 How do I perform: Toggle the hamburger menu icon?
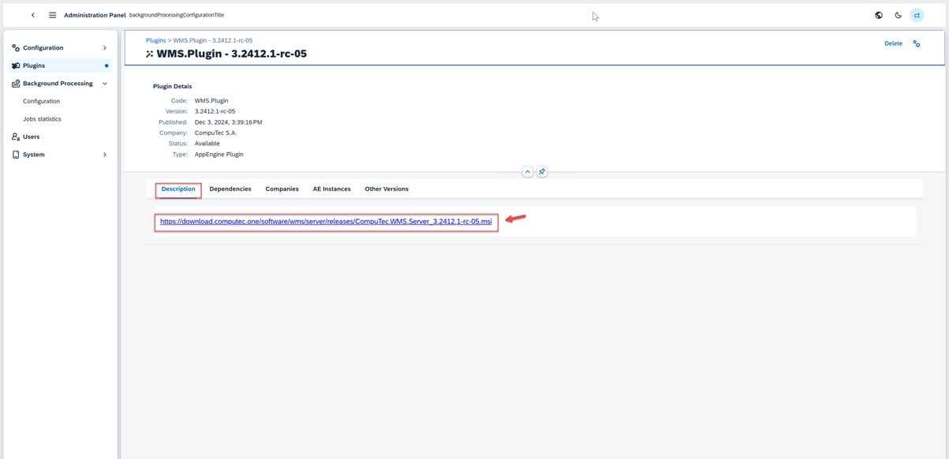click(x=52, y=15)
